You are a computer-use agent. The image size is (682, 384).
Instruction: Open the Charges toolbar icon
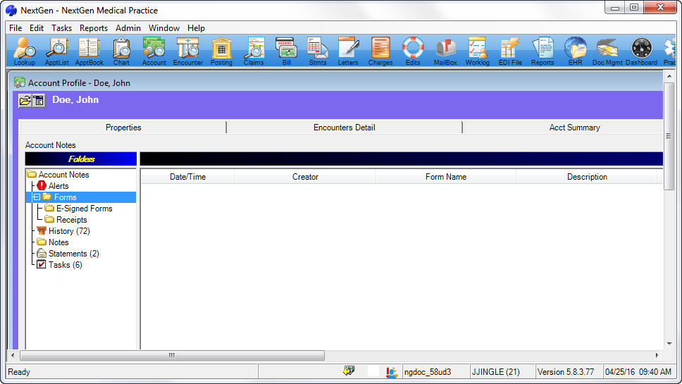[x=380, y=51]
